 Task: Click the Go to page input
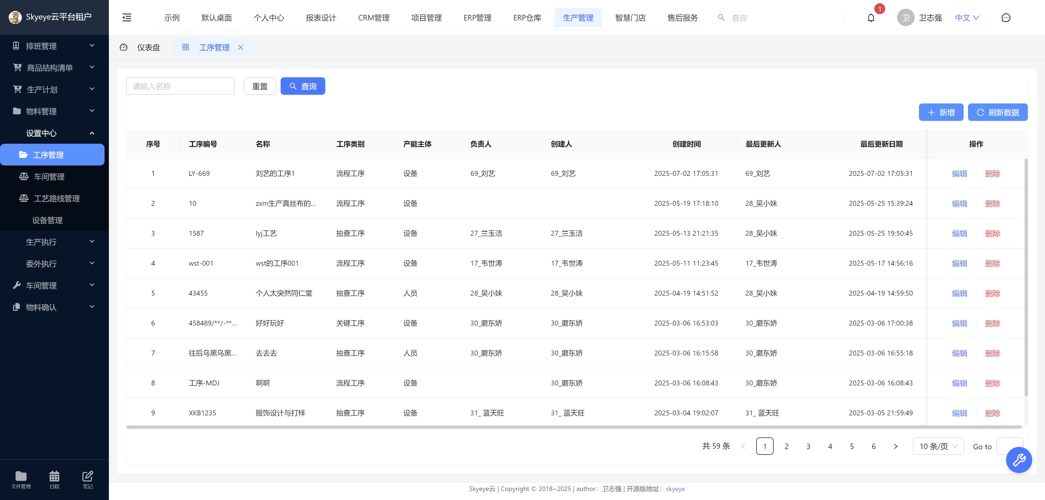[x=1009, y=446]
